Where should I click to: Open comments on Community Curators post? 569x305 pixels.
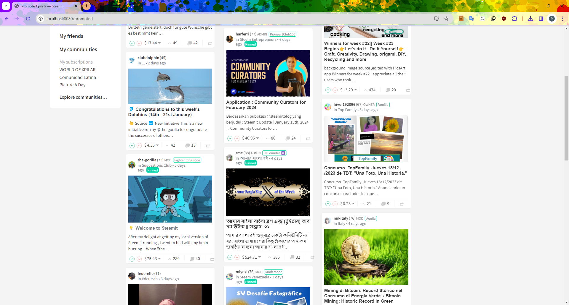290,138
